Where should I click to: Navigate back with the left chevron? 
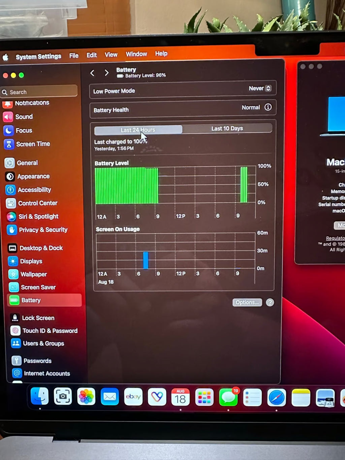click(92, 73)
